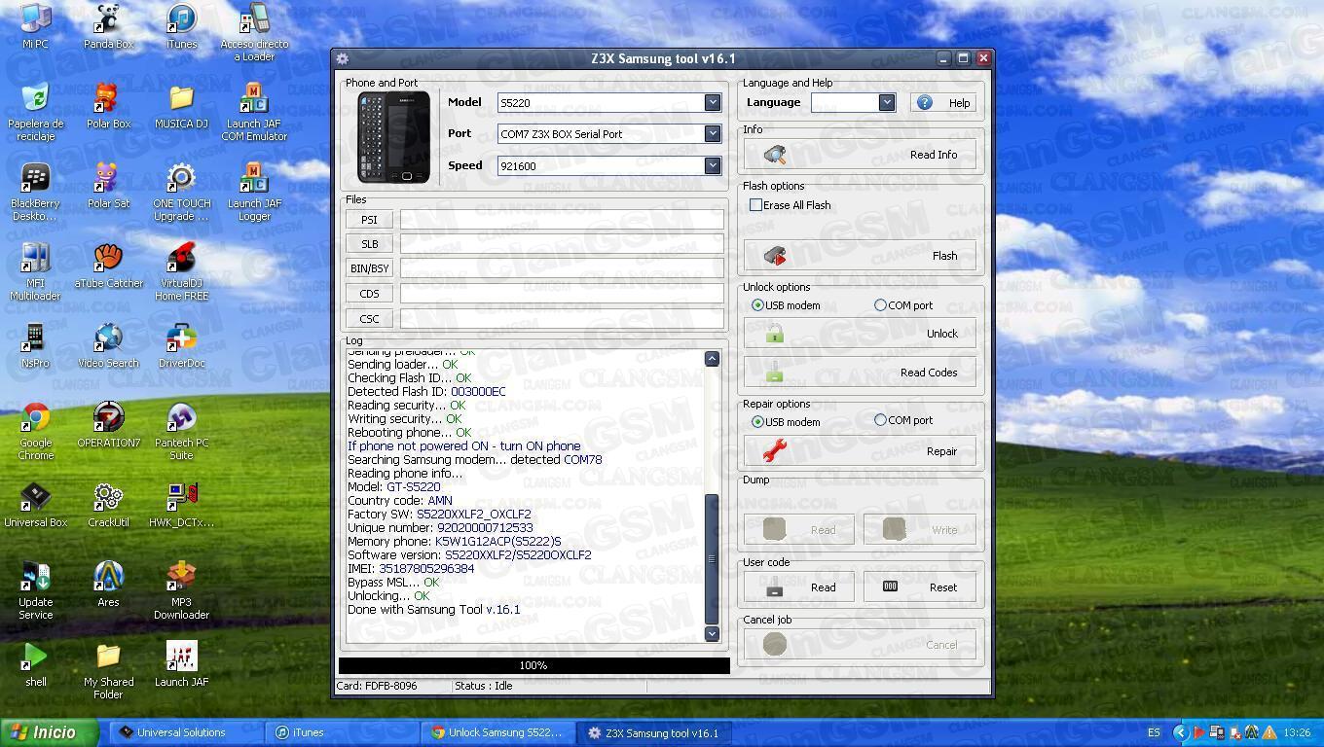Open BlackBerry Desktop shortcut

[x=36, y=192]
